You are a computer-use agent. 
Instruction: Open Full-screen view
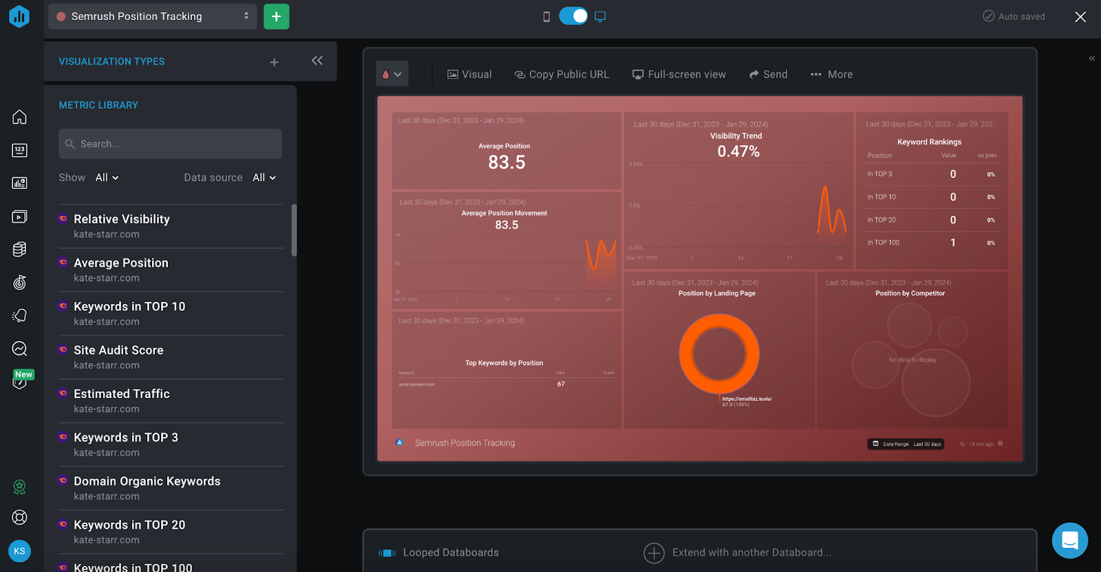(678, 74)
